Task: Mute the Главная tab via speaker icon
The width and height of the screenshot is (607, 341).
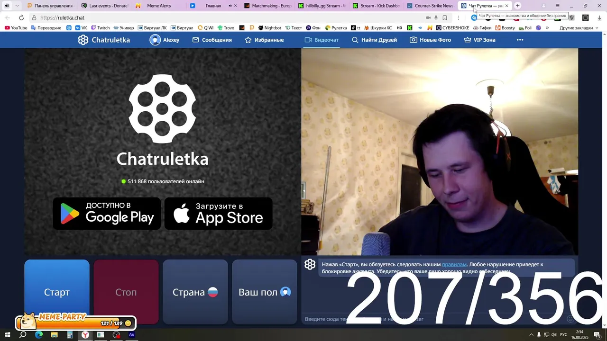Action: point(230,6)
